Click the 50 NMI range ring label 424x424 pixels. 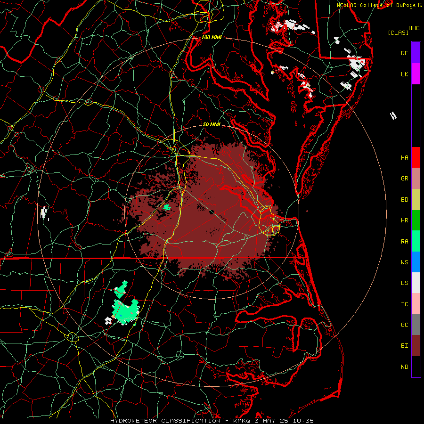212,124
